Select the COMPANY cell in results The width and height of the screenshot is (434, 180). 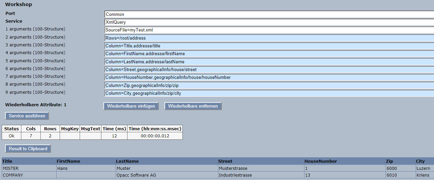coord(29,175)
